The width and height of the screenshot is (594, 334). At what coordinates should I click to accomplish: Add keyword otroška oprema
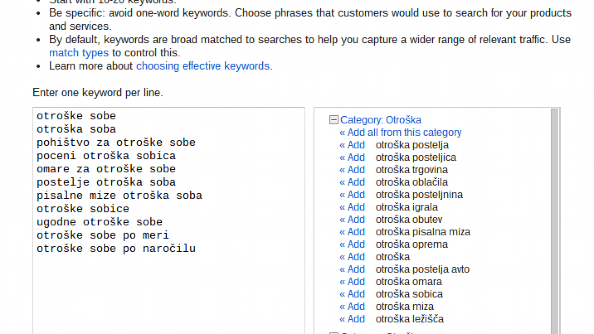[352, 244]
